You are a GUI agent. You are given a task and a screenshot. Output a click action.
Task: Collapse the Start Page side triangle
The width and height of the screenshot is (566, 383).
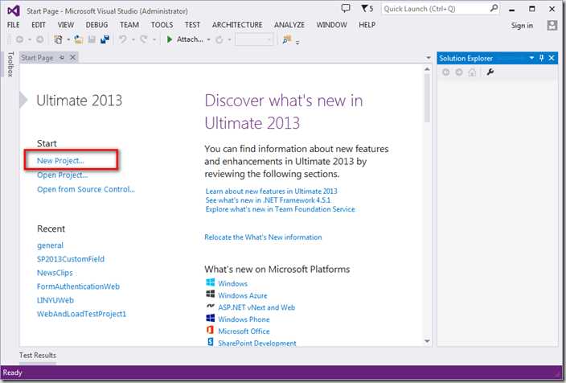point(23,100)
